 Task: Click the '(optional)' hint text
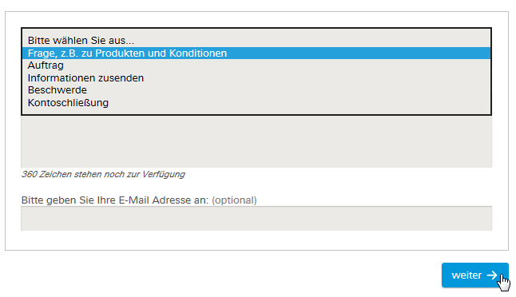(234, 200)
